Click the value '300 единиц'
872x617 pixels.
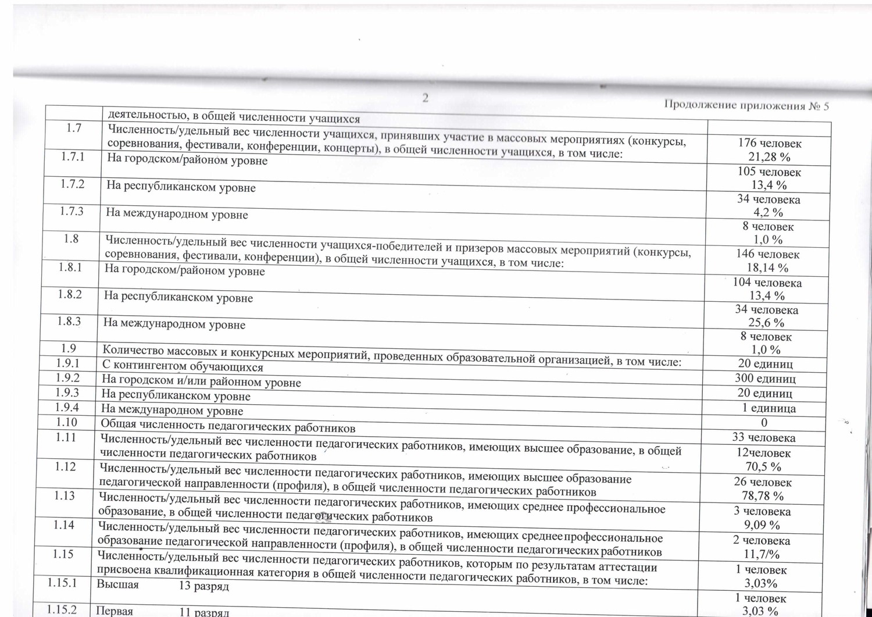(x=765, y=379)
